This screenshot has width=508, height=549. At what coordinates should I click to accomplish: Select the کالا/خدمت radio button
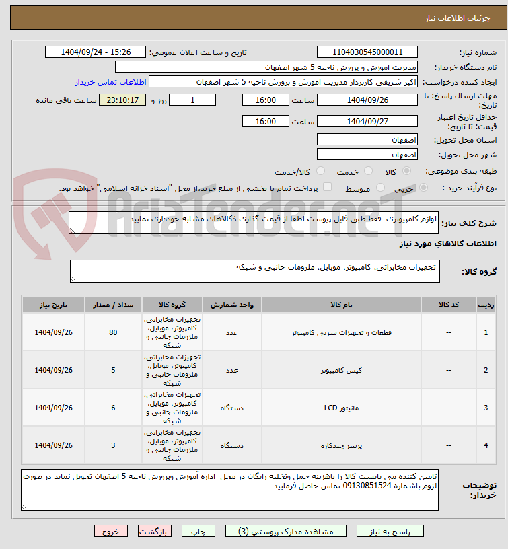(x=320, y=171)
